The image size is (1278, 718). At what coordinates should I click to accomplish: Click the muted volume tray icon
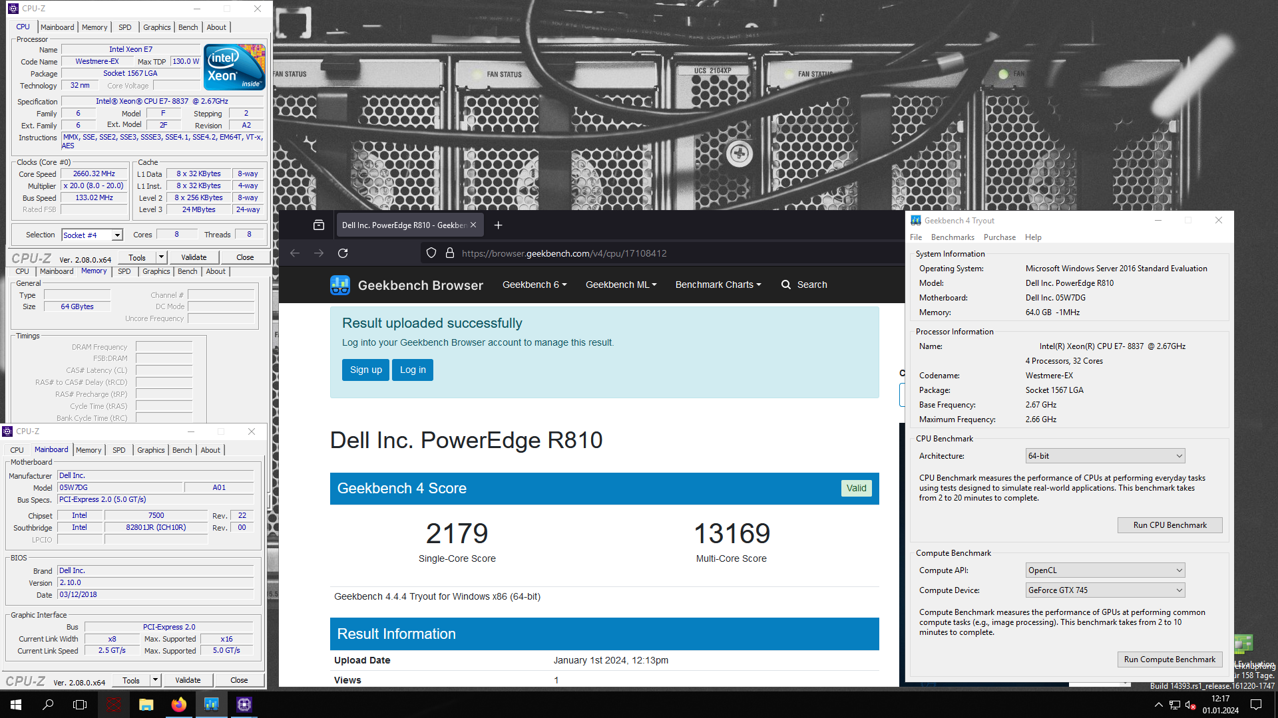[1191, 705]
